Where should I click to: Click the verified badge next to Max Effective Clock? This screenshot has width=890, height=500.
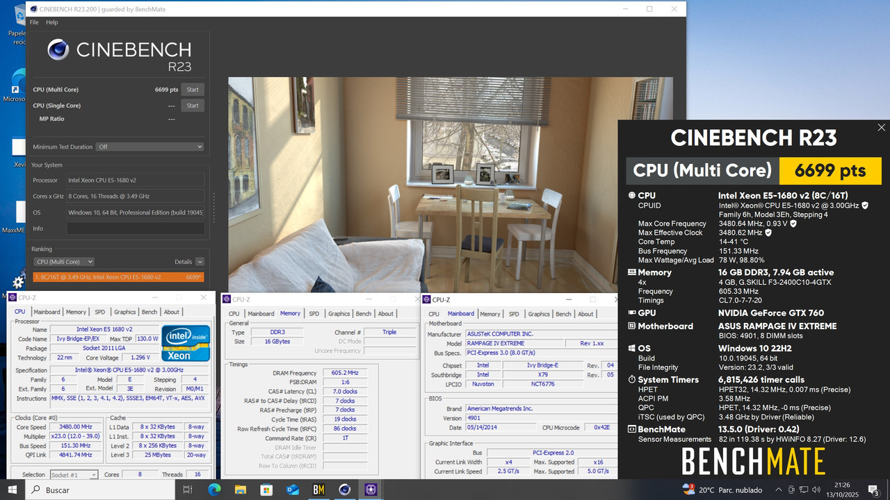point(768,233)
